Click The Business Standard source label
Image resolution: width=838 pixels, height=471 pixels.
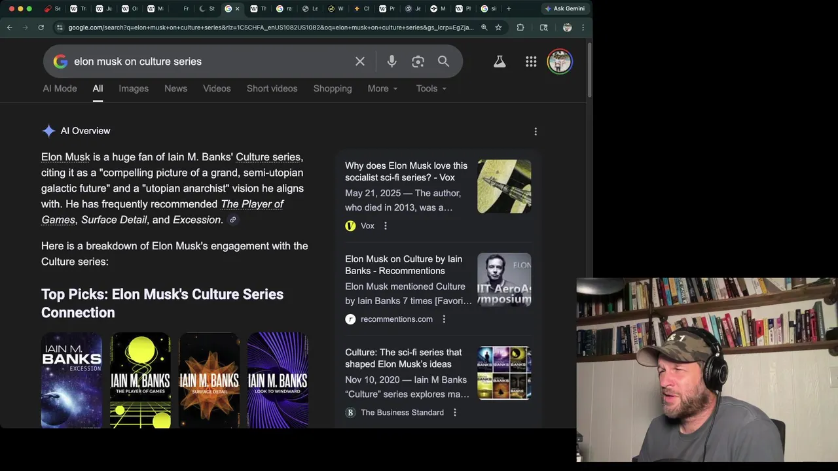click(402, 413)
